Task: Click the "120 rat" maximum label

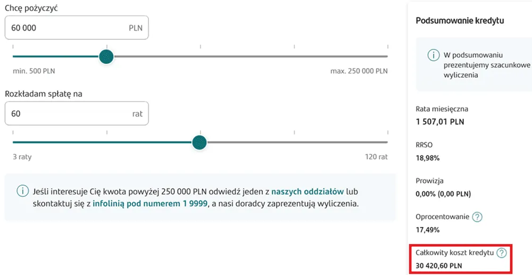Action: coord(376,157)
